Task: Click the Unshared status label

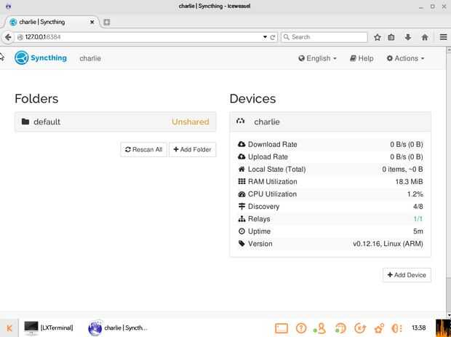Action: (191, 122)
